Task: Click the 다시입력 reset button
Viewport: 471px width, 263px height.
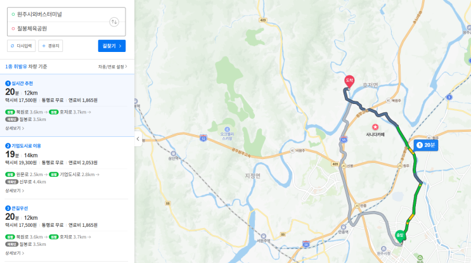Action: coord(22,46)
